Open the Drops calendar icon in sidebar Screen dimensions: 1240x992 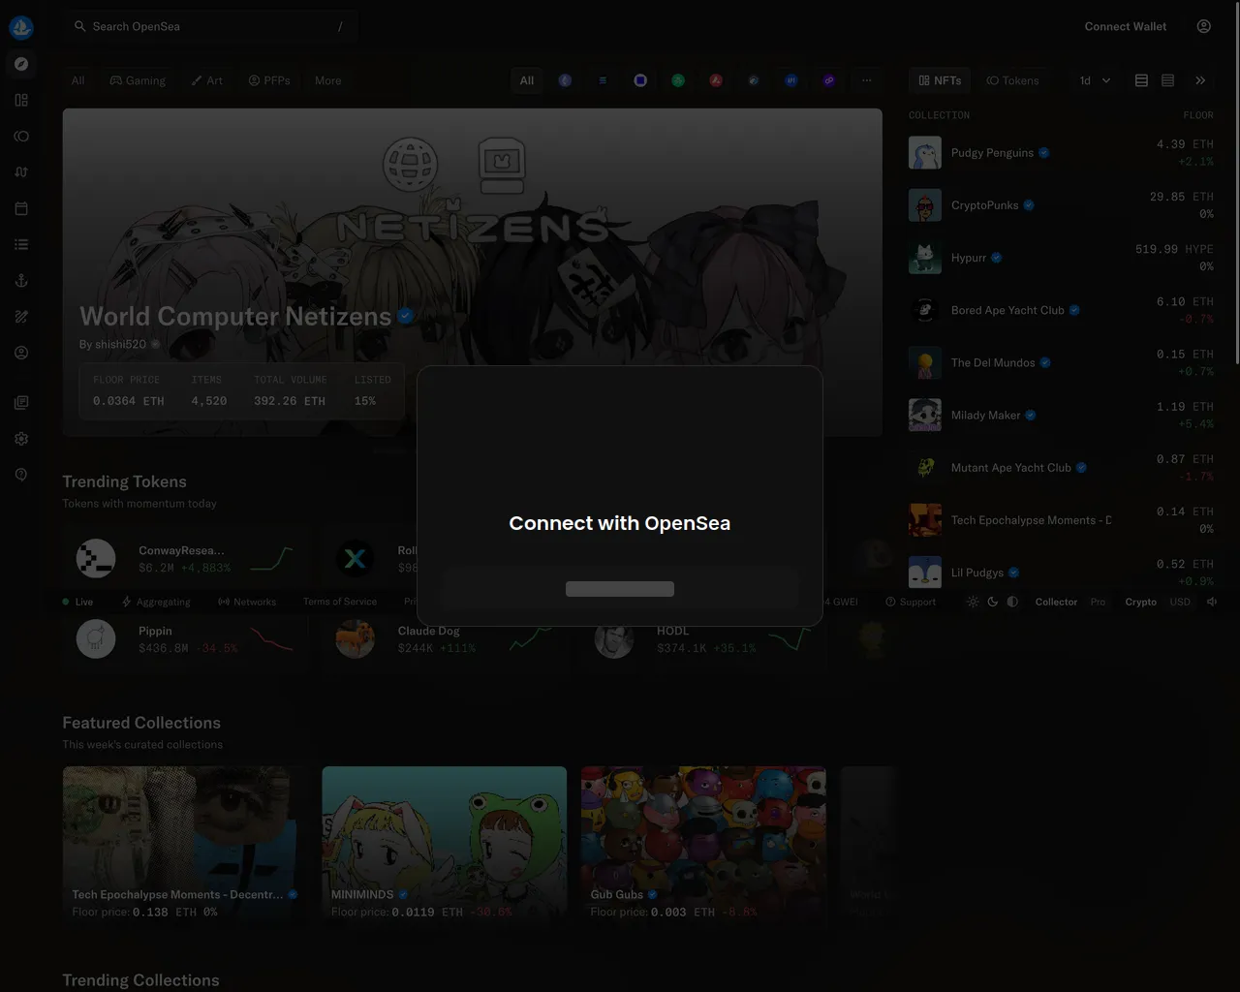[x=21, y=208]
